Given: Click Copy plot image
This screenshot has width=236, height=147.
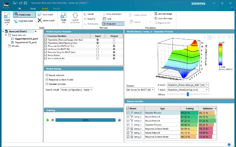Looking at the screenshot, I should [163, 18].
